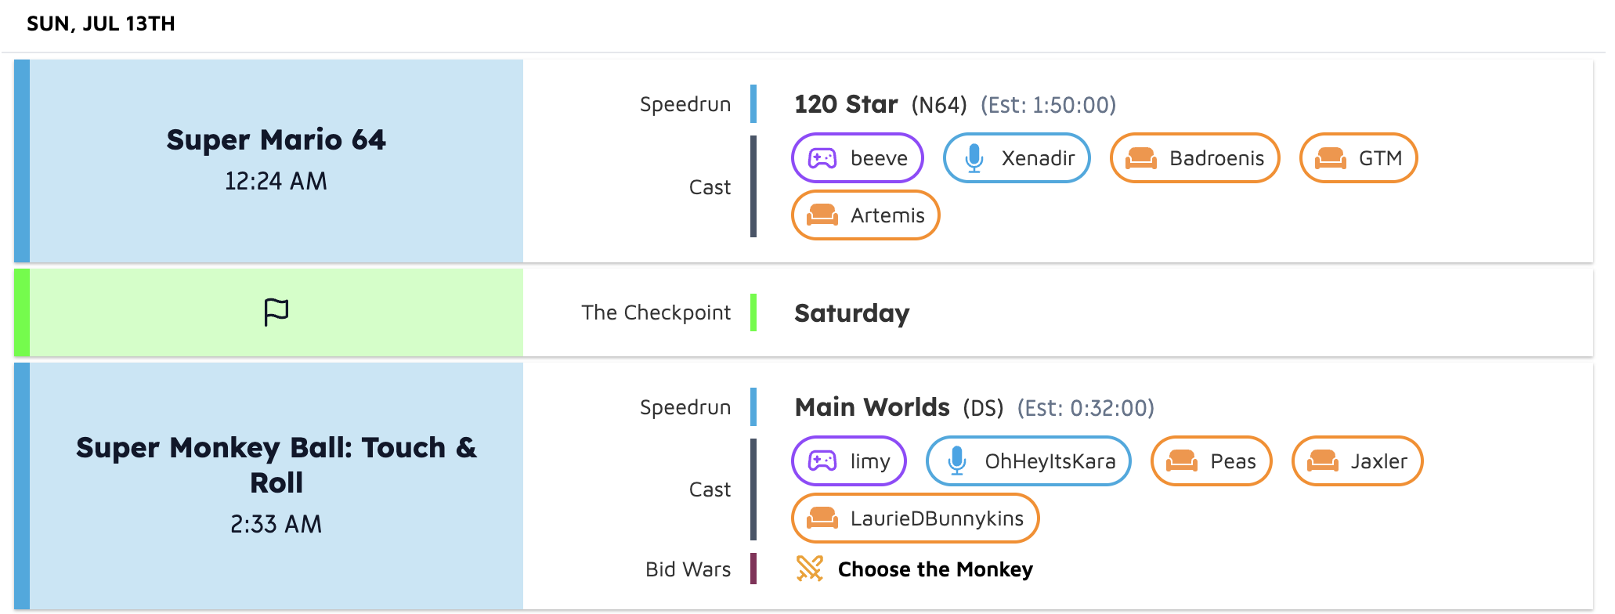Click the SUN, JUL 13TH date header
The image size is (1615, 614).
coord(101,23)
